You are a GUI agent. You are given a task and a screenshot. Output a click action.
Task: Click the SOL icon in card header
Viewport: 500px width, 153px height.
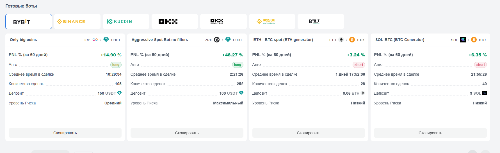pyautogui.click(x=463, y=40)
